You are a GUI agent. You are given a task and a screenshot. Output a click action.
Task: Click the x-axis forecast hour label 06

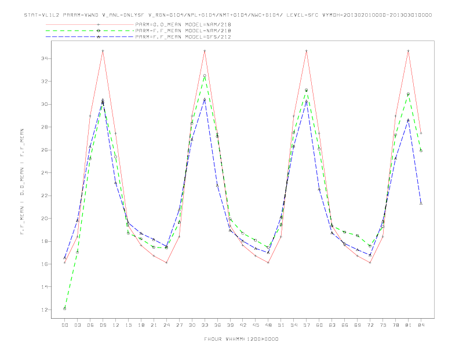click(x=90, y=325)
